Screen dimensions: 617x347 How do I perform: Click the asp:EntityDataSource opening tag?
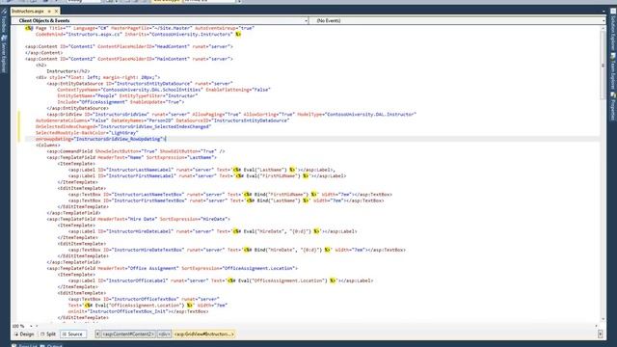(140, 84)
